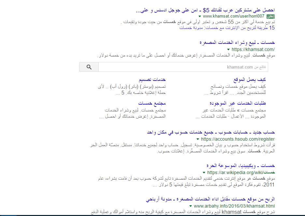This screenshot has width=305, height=216.
Task: Open the 'مجتمع خمسات' sitelink
Action: coord(152,103)
